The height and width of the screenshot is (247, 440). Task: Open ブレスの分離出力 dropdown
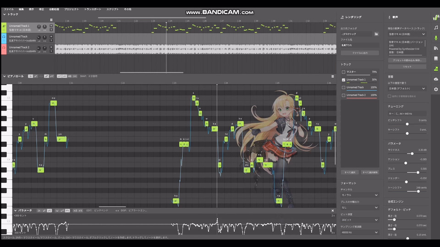360,208
